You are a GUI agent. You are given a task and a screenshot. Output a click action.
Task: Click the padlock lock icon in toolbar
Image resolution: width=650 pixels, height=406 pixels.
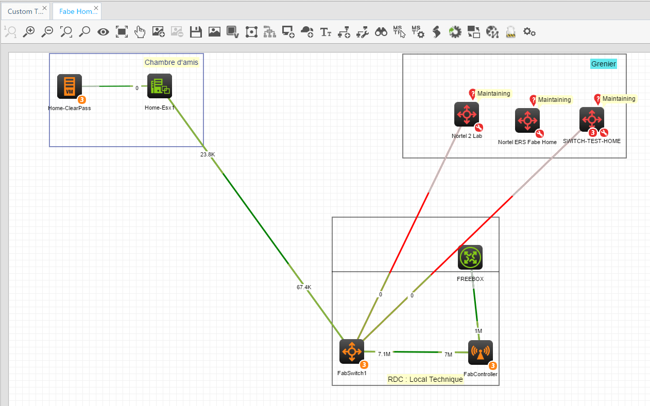pyautogui.click(x=511, y=32)
